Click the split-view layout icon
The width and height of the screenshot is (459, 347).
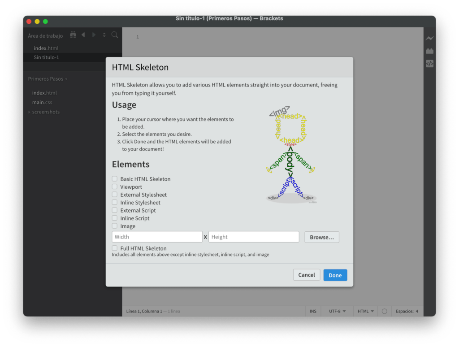[x=104, y=35]
